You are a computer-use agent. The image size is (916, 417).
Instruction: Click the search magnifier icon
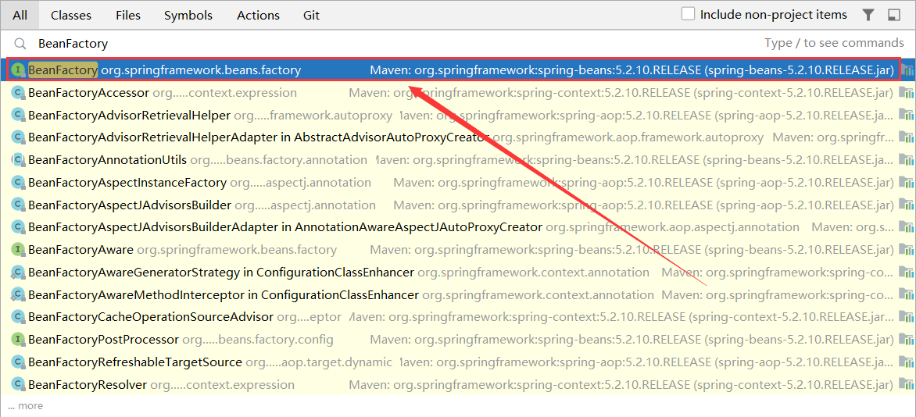coord(20,44)
